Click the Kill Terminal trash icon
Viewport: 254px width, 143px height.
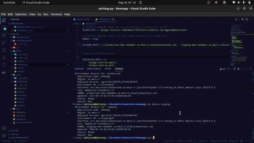click(x=239, y=69)
